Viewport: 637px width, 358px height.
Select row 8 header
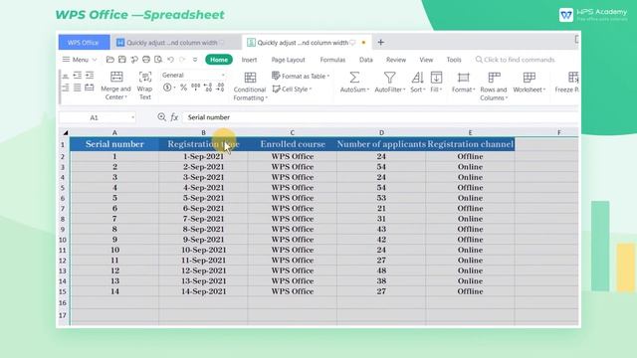[63, 219]
